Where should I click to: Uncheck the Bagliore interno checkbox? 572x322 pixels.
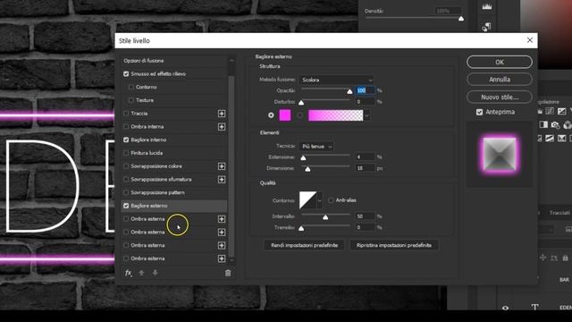pos(126,140)
